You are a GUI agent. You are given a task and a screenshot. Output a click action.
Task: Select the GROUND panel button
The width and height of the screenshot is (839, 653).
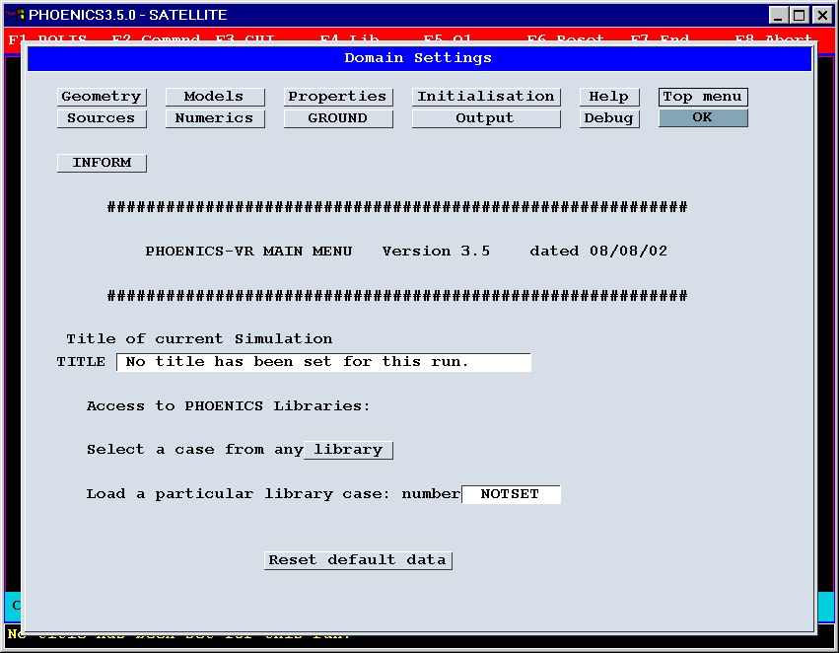(337, 118)
